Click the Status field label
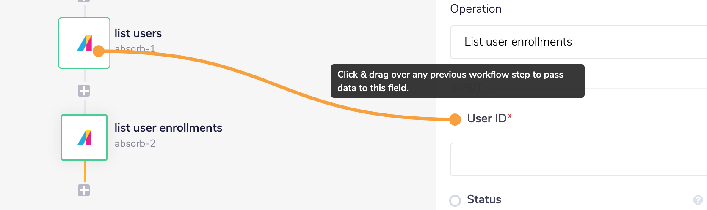This screenshot has width=707, height=210. 484,199
